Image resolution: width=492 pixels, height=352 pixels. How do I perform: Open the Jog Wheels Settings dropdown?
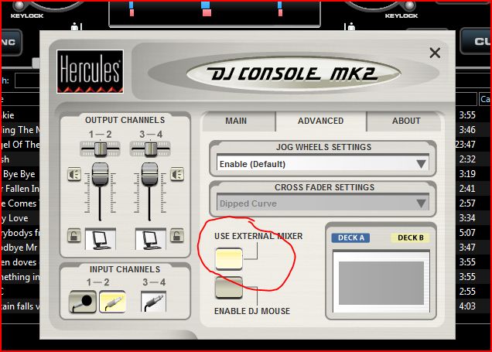(x=323, y=164)
